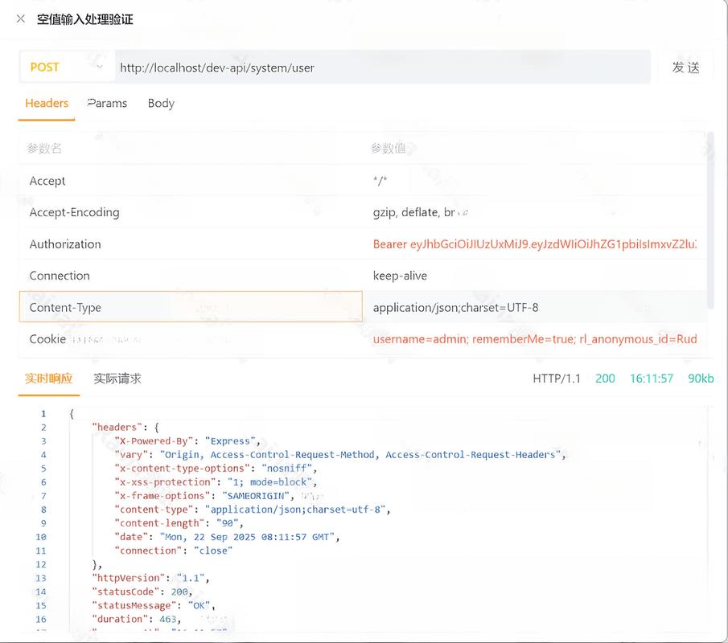Screen dimensions: 728x643
Task: Click the "vary" response header line
Action: click(x=340, y=455)
